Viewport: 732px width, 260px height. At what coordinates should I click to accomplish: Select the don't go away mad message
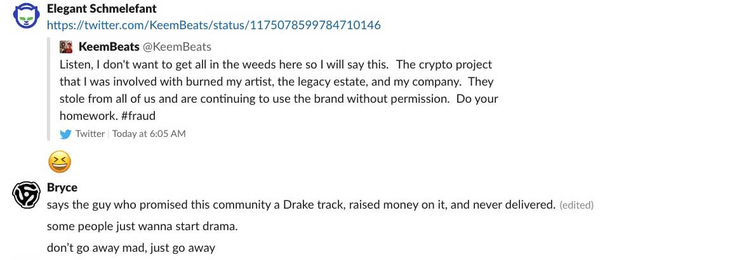[131, 248]
